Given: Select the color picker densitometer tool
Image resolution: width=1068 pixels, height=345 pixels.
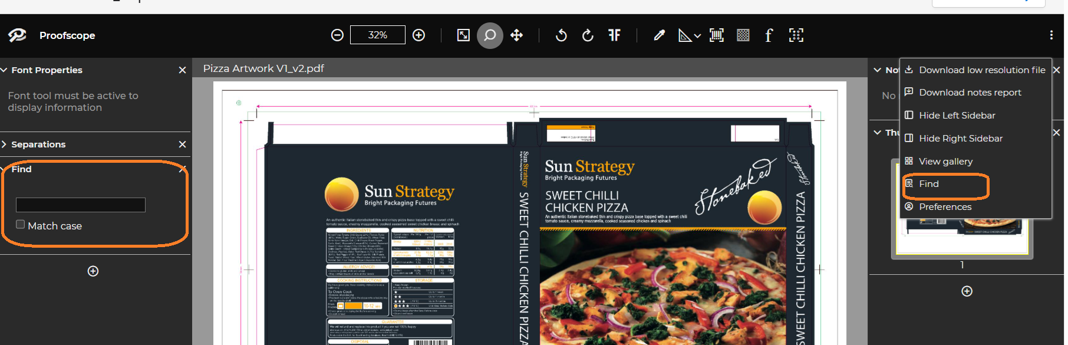Looking at the screenshot, I should tap(660, 35).
